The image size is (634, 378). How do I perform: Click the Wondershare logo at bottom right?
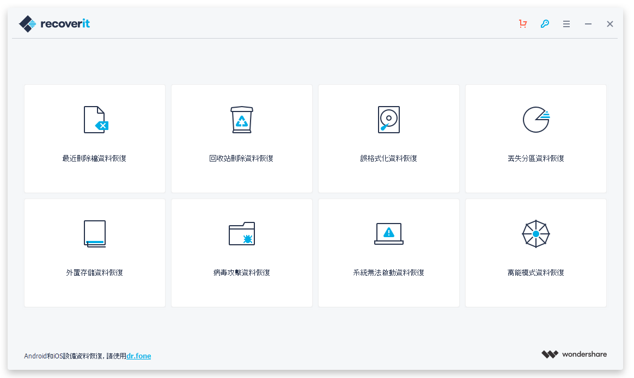point(574,354)
